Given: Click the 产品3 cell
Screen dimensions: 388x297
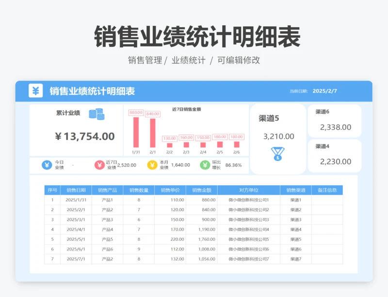Looking at the screenshot, I should pos(107,219).
